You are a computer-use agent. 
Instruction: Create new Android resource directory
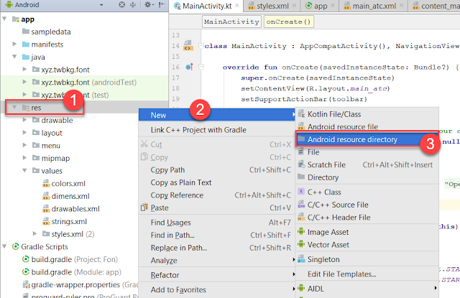(x=367, y=139)
